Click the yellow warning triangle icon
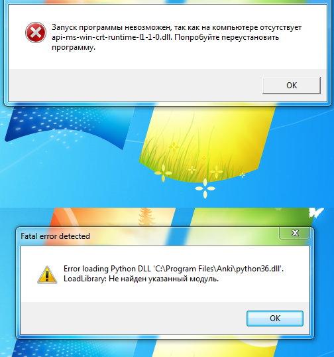 pos(47,274)
